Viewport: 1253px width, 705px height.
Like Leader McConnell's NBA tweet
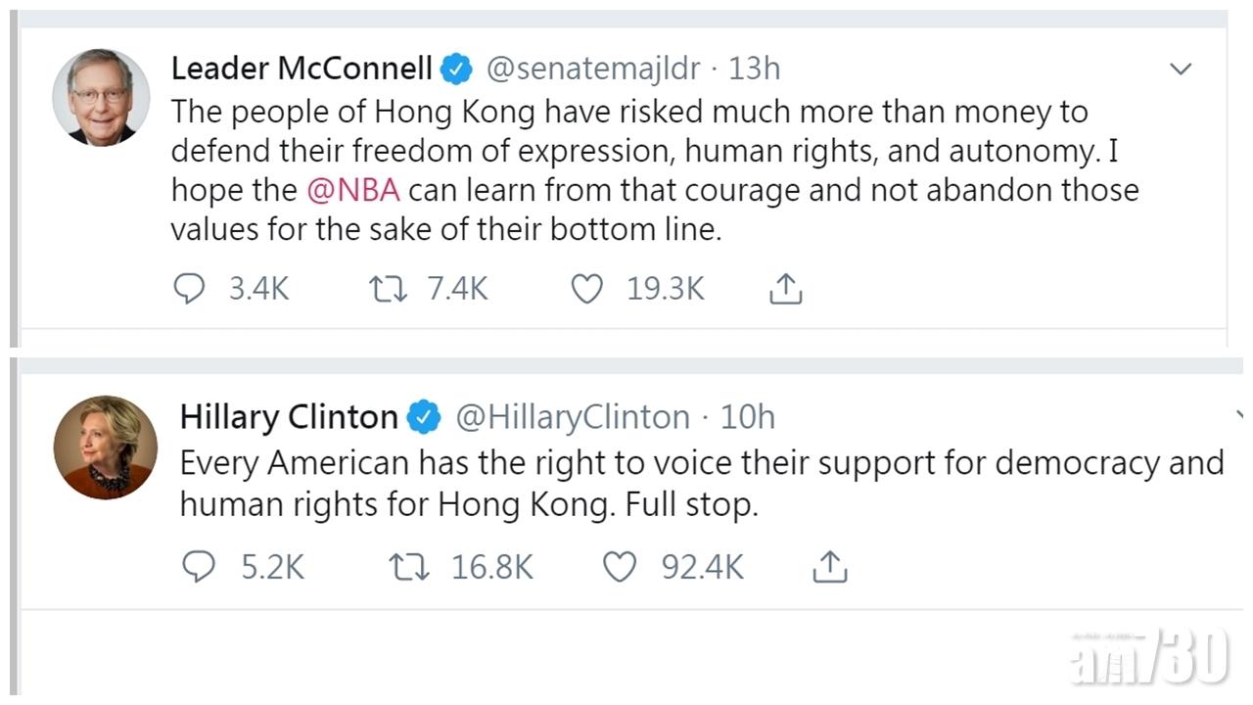coord(587,289)
